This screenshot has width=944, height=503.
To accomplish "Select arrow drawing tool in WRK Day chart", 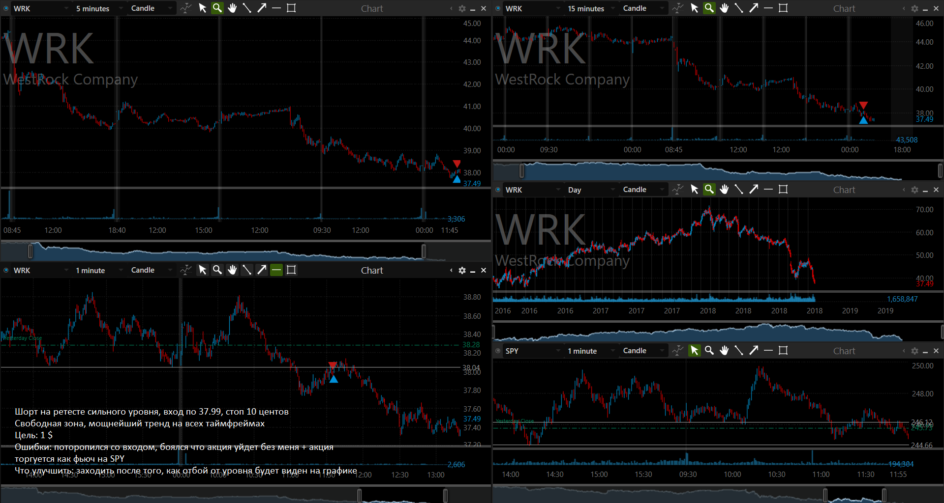I will tap(754, 190).
